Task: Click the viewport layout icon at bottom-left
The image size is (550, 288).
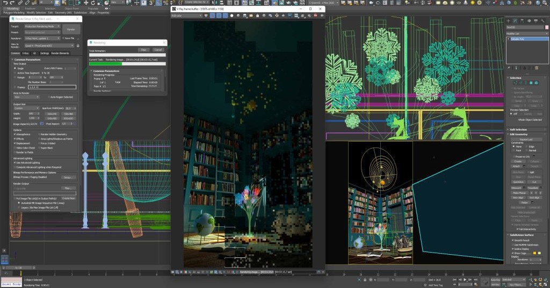Action: tap(4, 260)
